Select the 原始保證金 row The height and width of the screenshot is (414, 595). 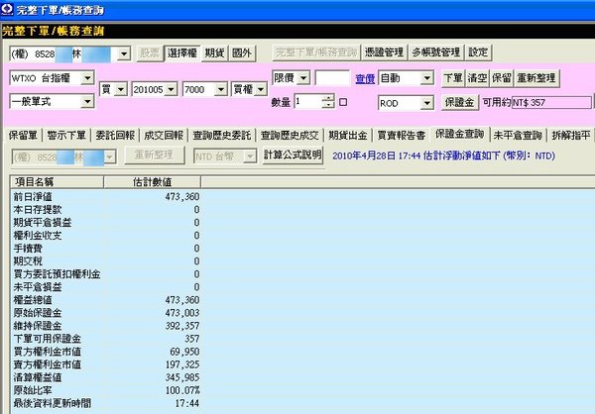point(105,313)
